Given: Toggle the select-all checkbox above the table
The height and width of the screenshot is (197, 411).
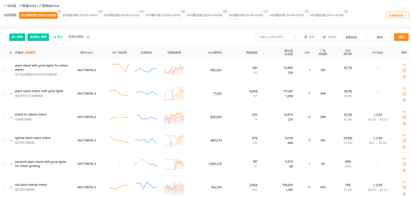Looking at the screenshot, I should [x=5, y=37].
